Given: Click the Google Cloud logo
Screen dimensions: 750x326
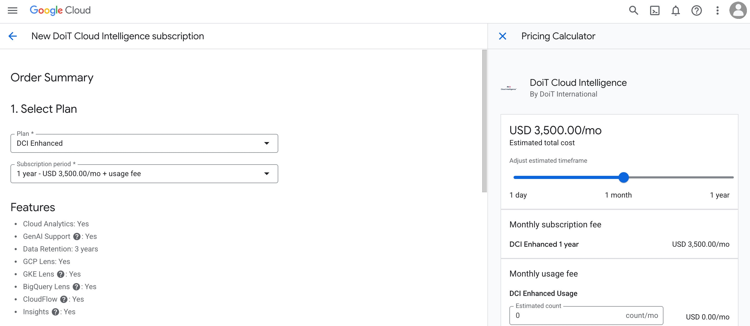Looking at the screenshot, I should pyautogui.click(x=60, y=10).
